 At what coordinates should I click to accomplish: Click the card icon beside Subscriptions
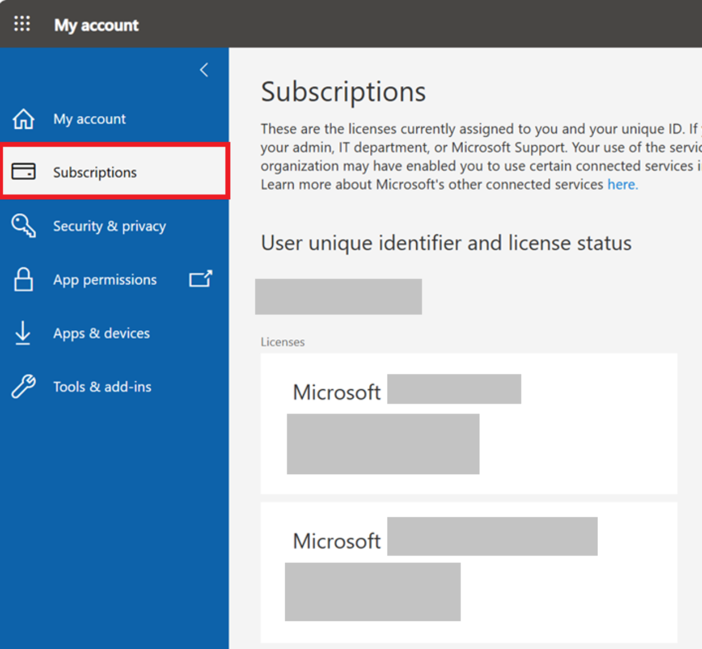coord(24,172)
